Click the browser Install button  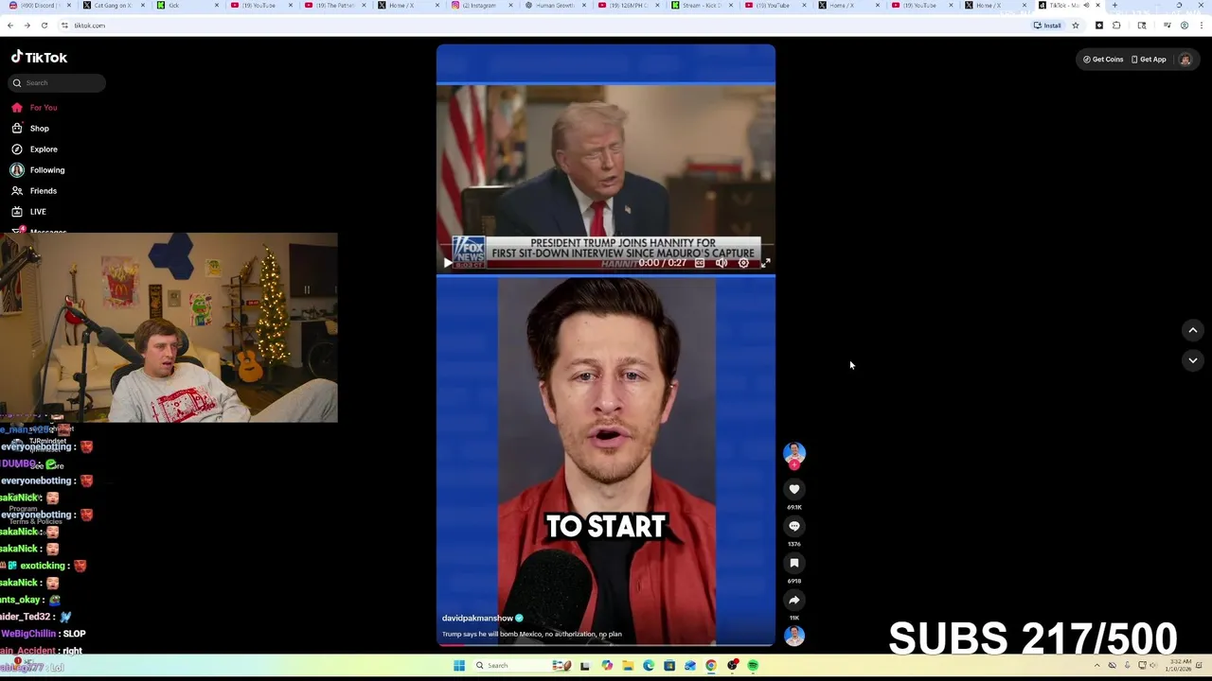point(1047,26)
